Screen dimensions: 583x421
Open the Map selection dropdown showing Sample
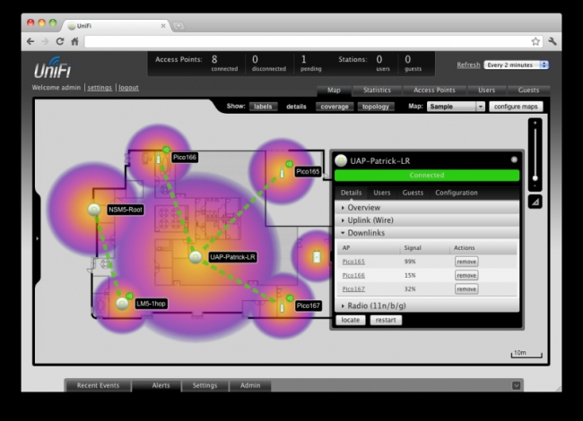pyautogui.click(x=456, y=107)
